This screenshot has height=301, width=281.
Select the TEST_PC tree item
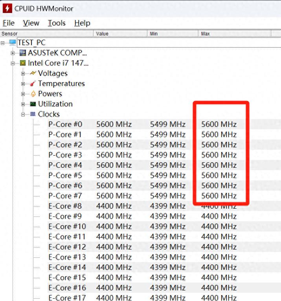pos(32,42)
